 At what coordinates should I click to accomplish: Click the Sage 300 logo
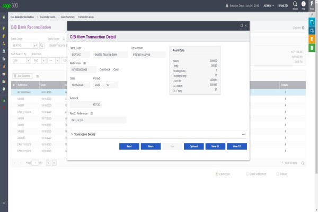click(10, 5)
